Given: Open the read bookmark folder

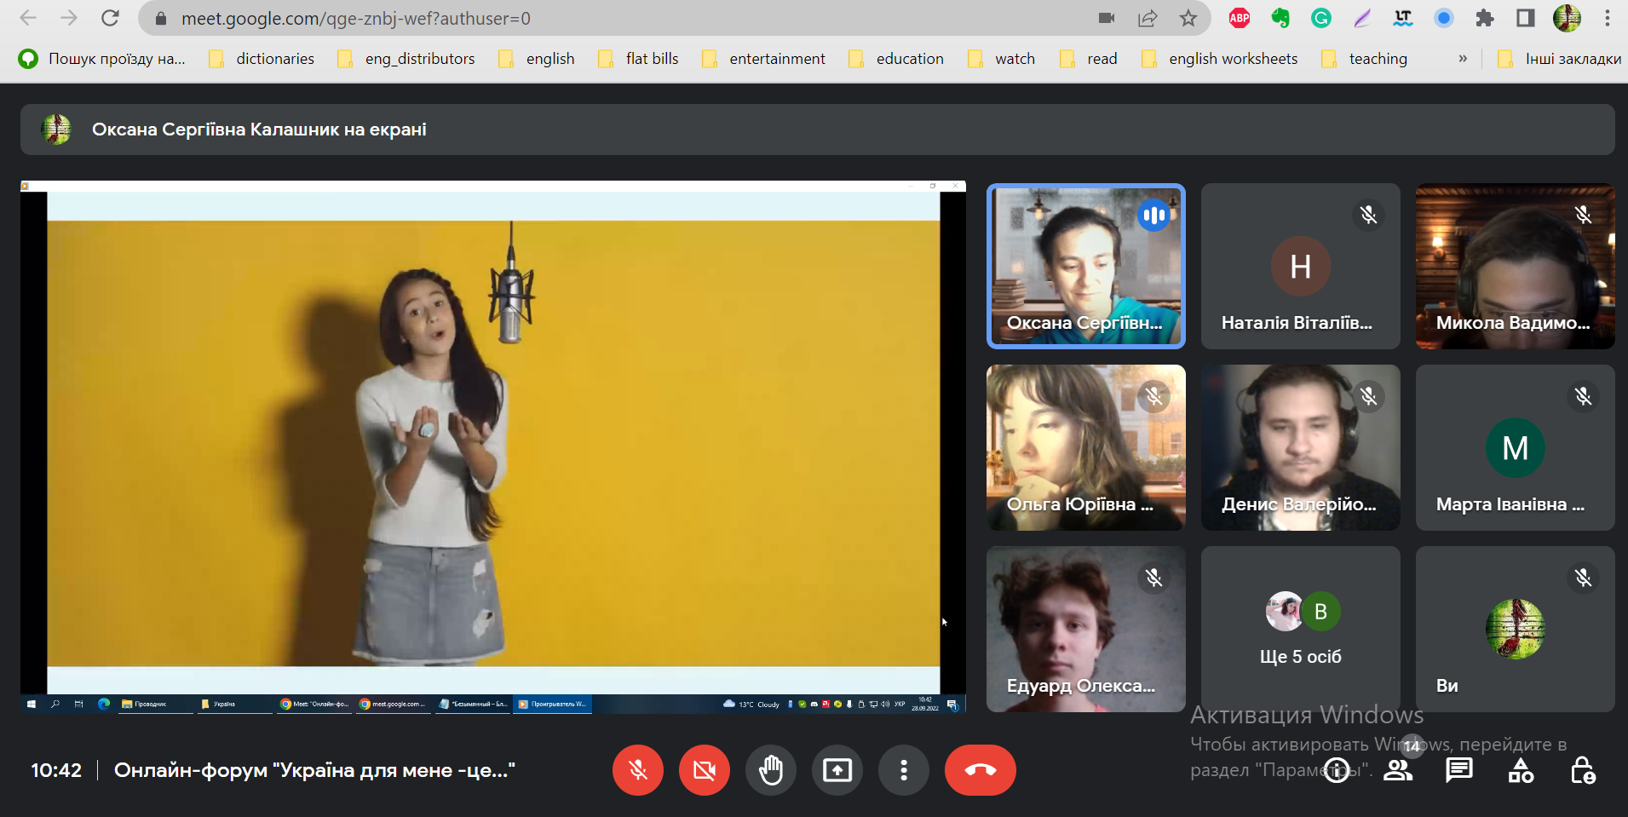Looking at the screenshot, I should tap(1089, 59).
